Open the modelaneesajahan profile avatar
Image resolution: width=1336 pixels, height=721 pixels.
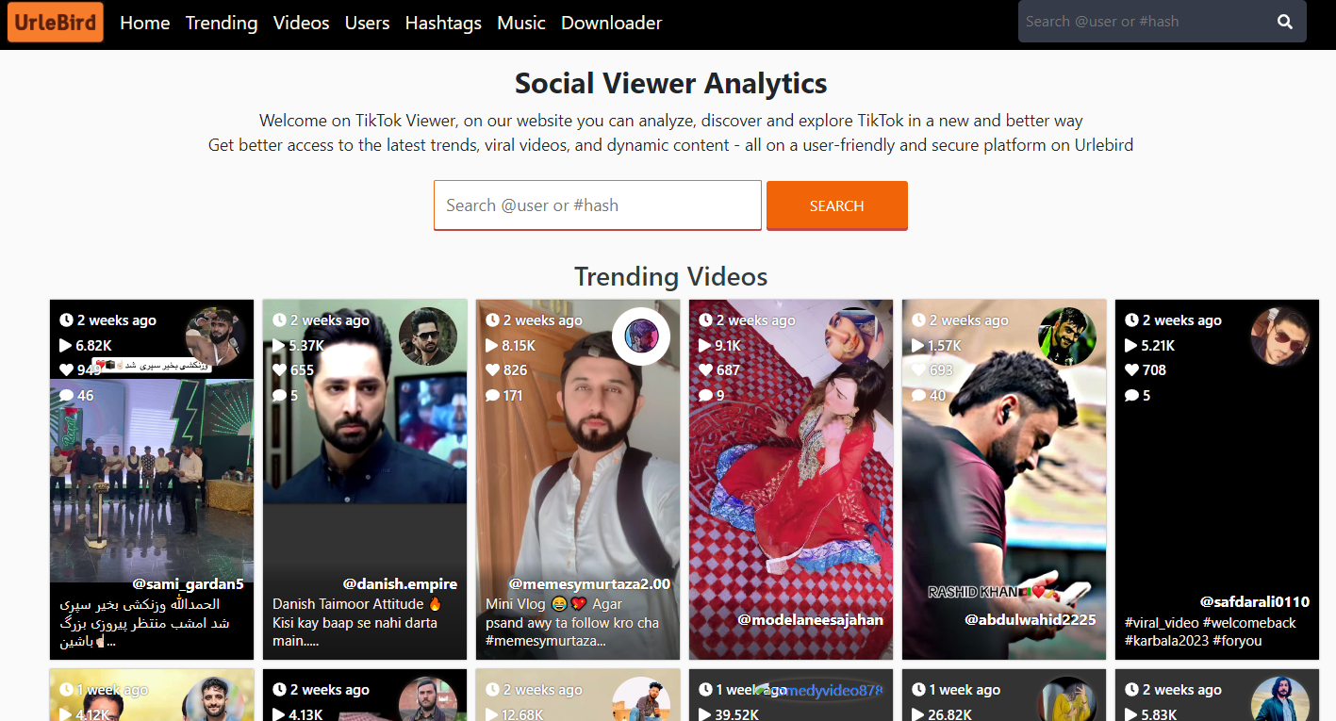(x=854, y=336)
